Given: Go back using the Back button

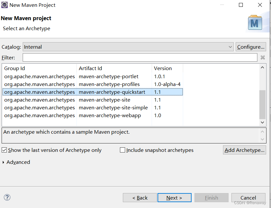Looking at the screenshot, I should 140,198.
